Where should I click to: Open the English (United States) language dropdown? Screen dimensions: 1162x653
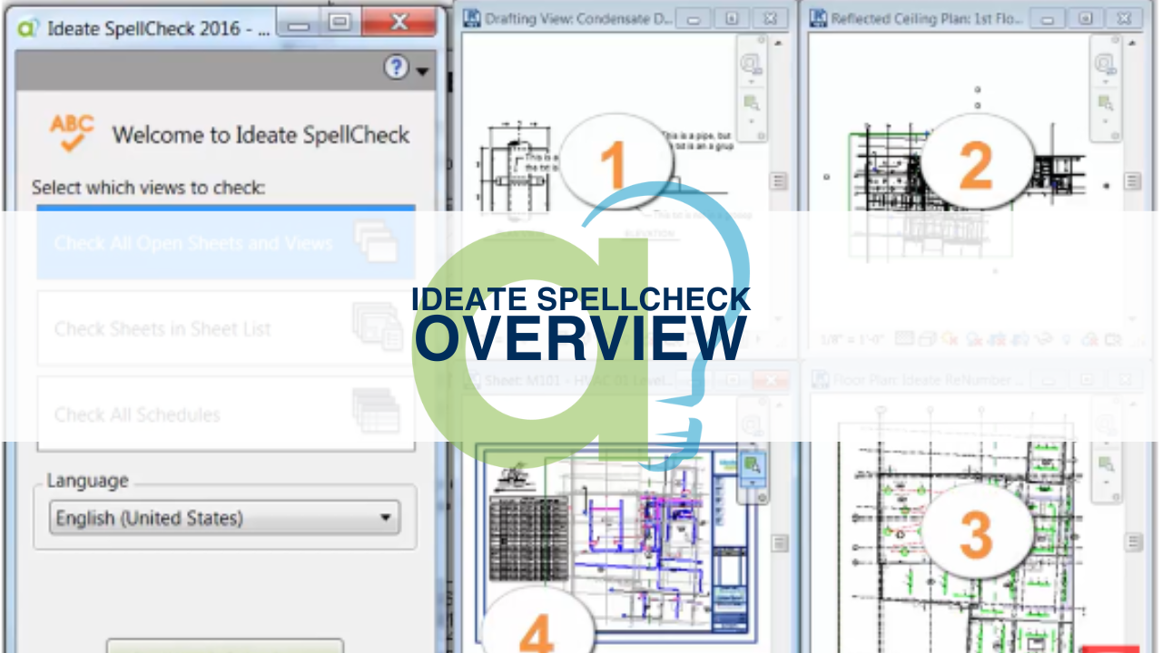[x=224, y=518]
